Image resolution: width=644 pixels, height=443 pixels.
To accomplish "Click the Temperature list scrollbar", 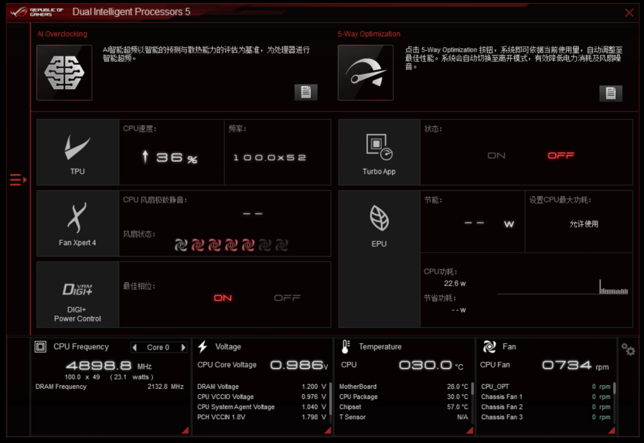I will coord(472,389).
